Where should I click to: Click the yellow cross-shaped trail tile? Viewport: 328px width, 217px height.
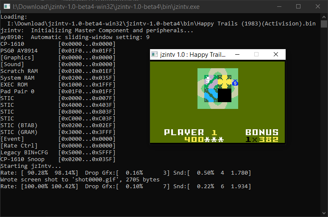click(x=225, y=82)
